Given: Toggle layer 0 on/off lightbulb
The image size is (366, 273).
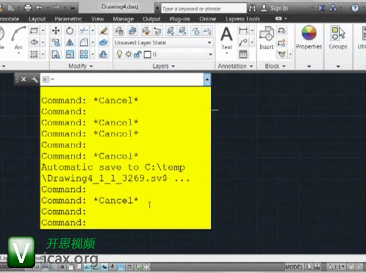Looking at the screenshot, I should click(x=120, y=54).
